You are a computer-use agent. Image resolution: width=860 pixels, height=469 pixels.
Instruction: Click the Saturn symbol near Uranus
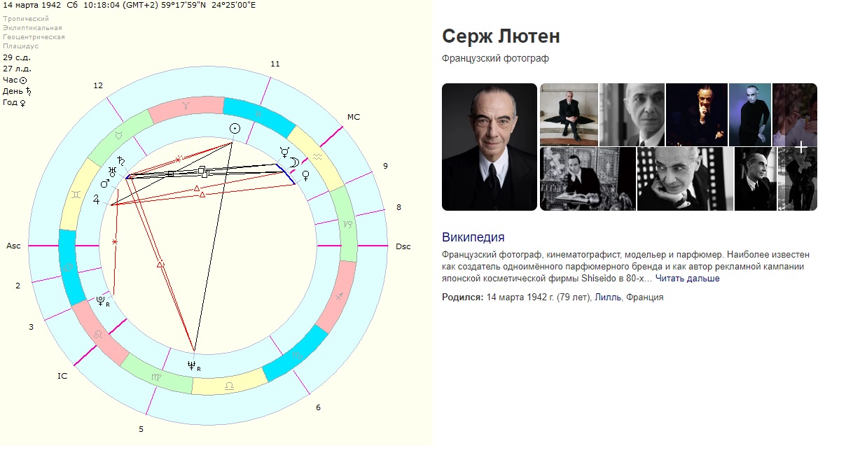[122, 160]
